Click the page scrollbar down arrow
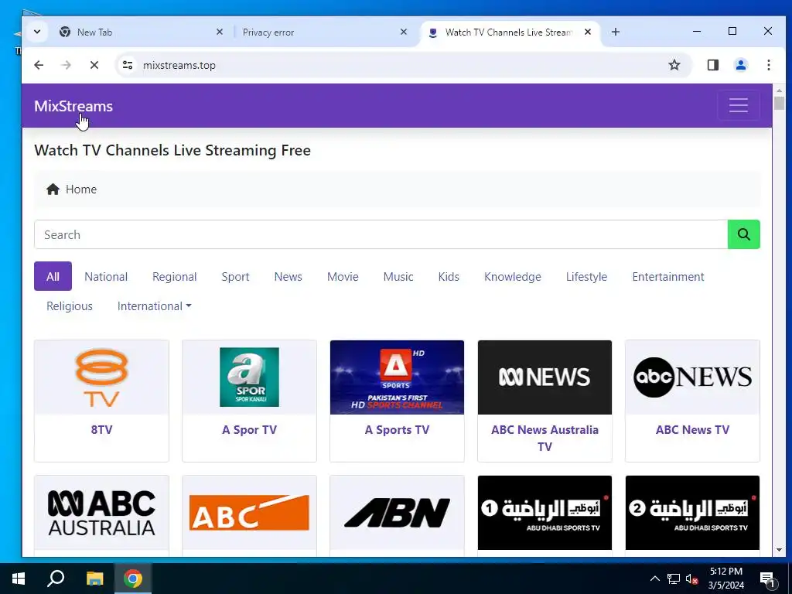Viewport: 792px width, 594px height. 779,550
